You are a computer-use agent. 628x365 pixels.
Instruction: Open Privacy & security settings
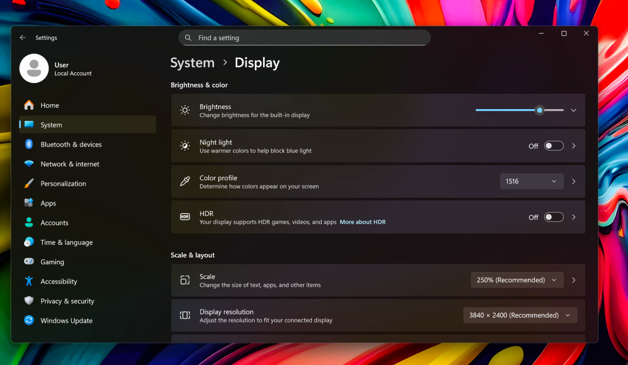pos(88,301)
